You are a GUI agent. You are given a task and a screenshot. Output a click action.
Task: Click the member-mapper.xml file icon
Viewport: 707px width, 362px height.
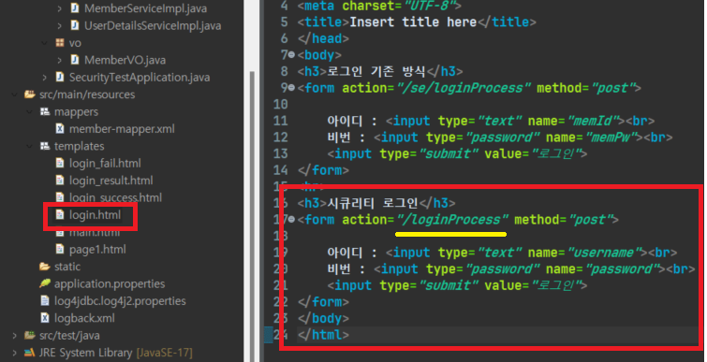tap(60, 129)
